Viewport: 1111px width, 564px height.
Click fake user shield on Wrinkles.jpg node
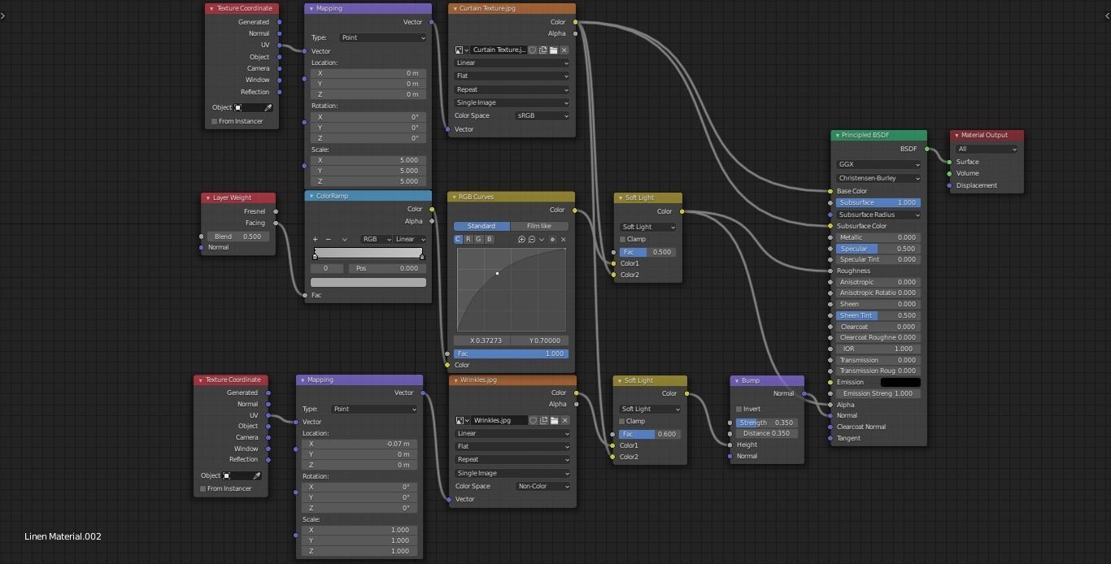click(533, 421)
